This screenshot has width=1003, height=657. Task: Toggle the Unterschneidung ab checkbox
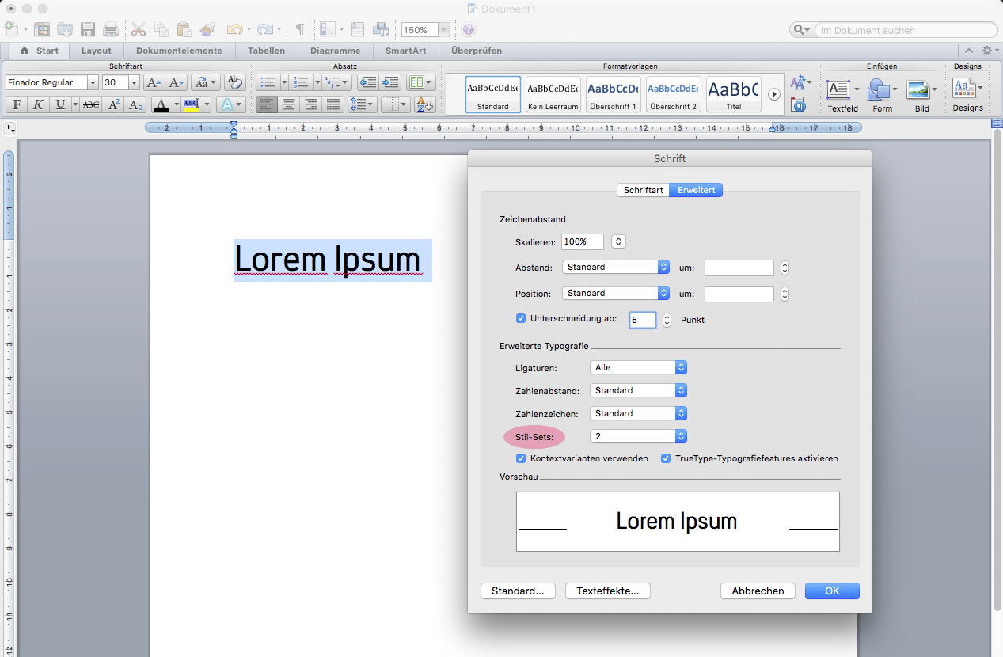click(x=521, y=319)
